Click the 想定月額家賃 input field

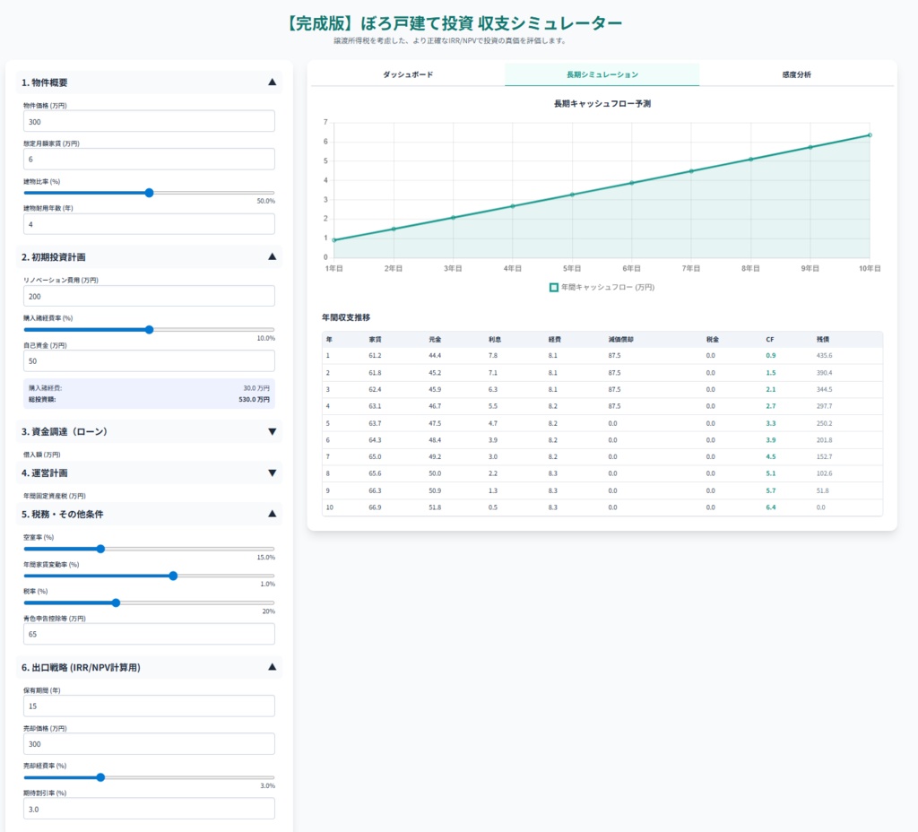[150, 160]
